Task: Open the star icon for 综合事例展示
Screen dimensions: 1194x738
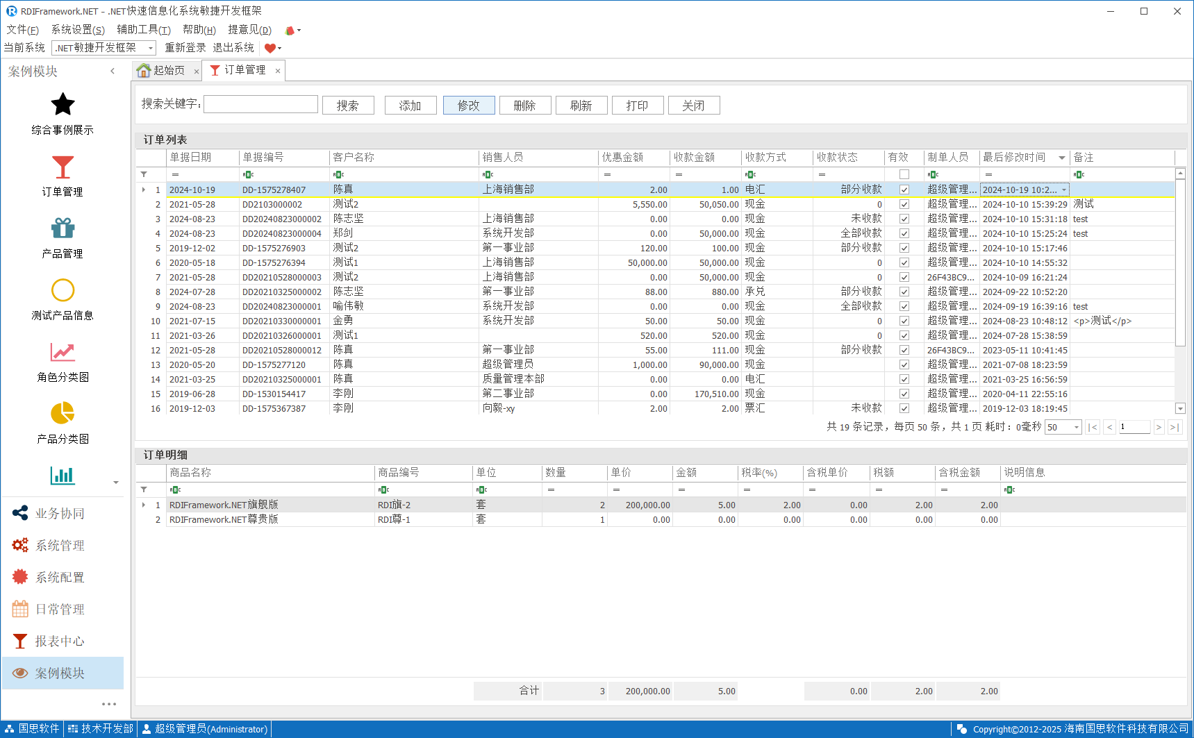Action: coord(63,105)
